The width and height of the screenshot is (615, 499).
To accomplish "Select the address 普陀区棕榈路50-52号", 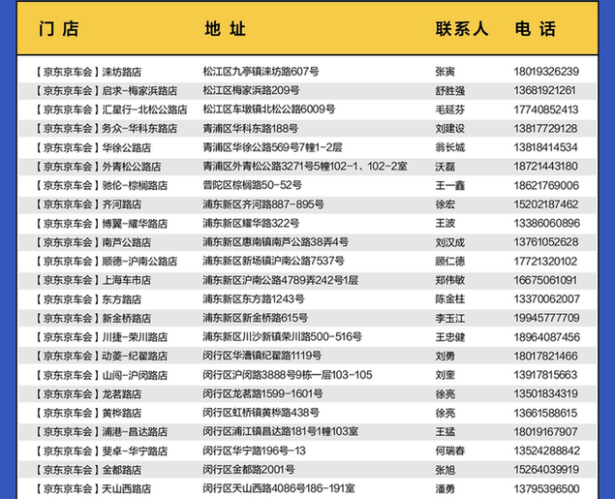I will [x=252, y=185].
